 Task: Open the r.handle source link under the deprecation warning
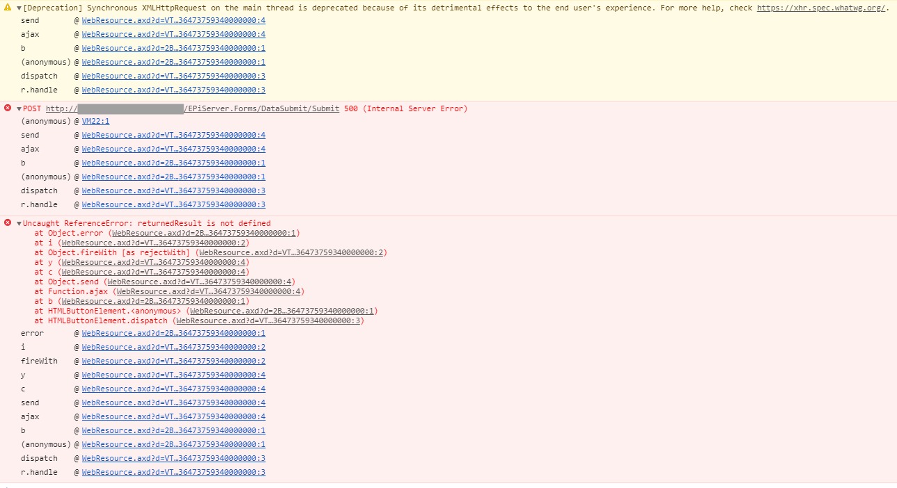click(173, 90)
